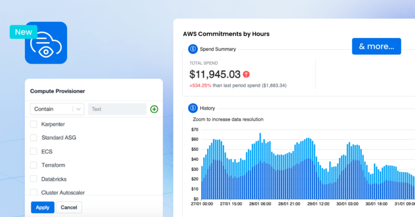
Task: Toggle the Databricks checkbox
Action: 34,179
